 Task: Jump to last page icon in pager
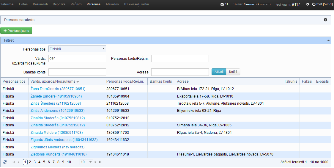point(100,162)
